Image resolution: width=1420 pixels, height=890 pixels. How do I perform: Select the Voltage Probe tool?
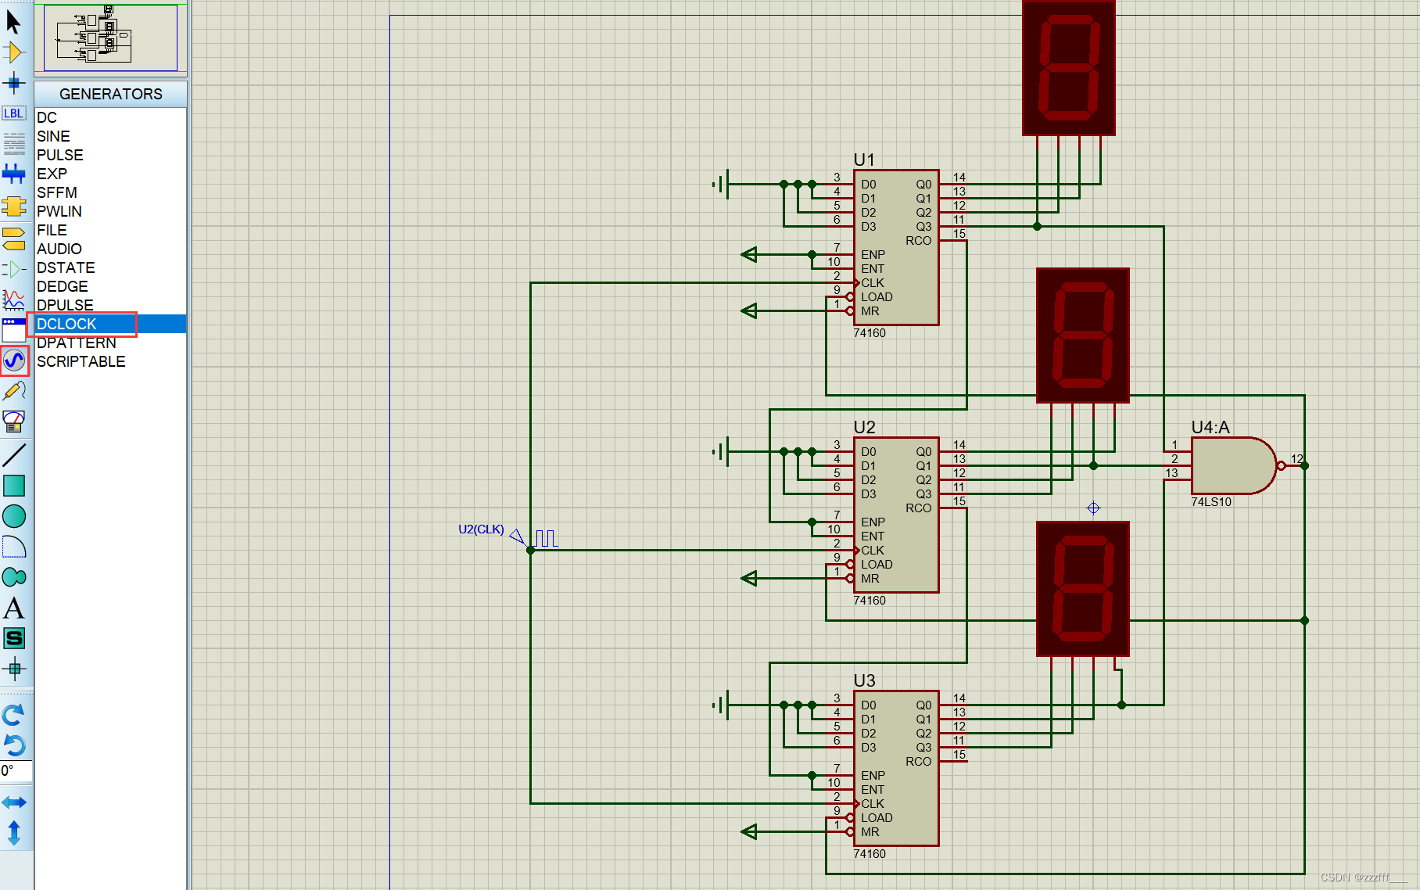click(x=14, y=391)
